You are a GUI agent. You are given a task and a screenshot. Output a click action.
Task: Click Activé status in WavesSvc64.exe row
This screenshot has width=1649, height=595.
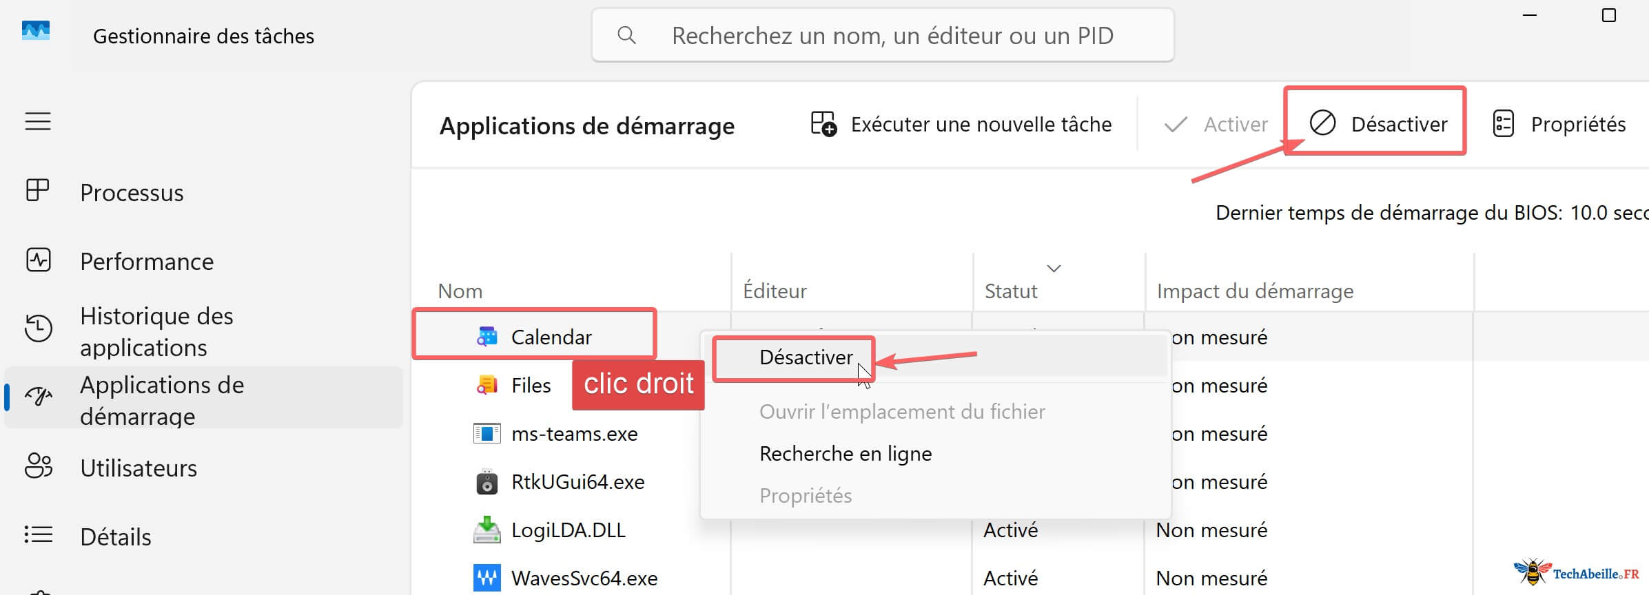[x=1010, y=578]
